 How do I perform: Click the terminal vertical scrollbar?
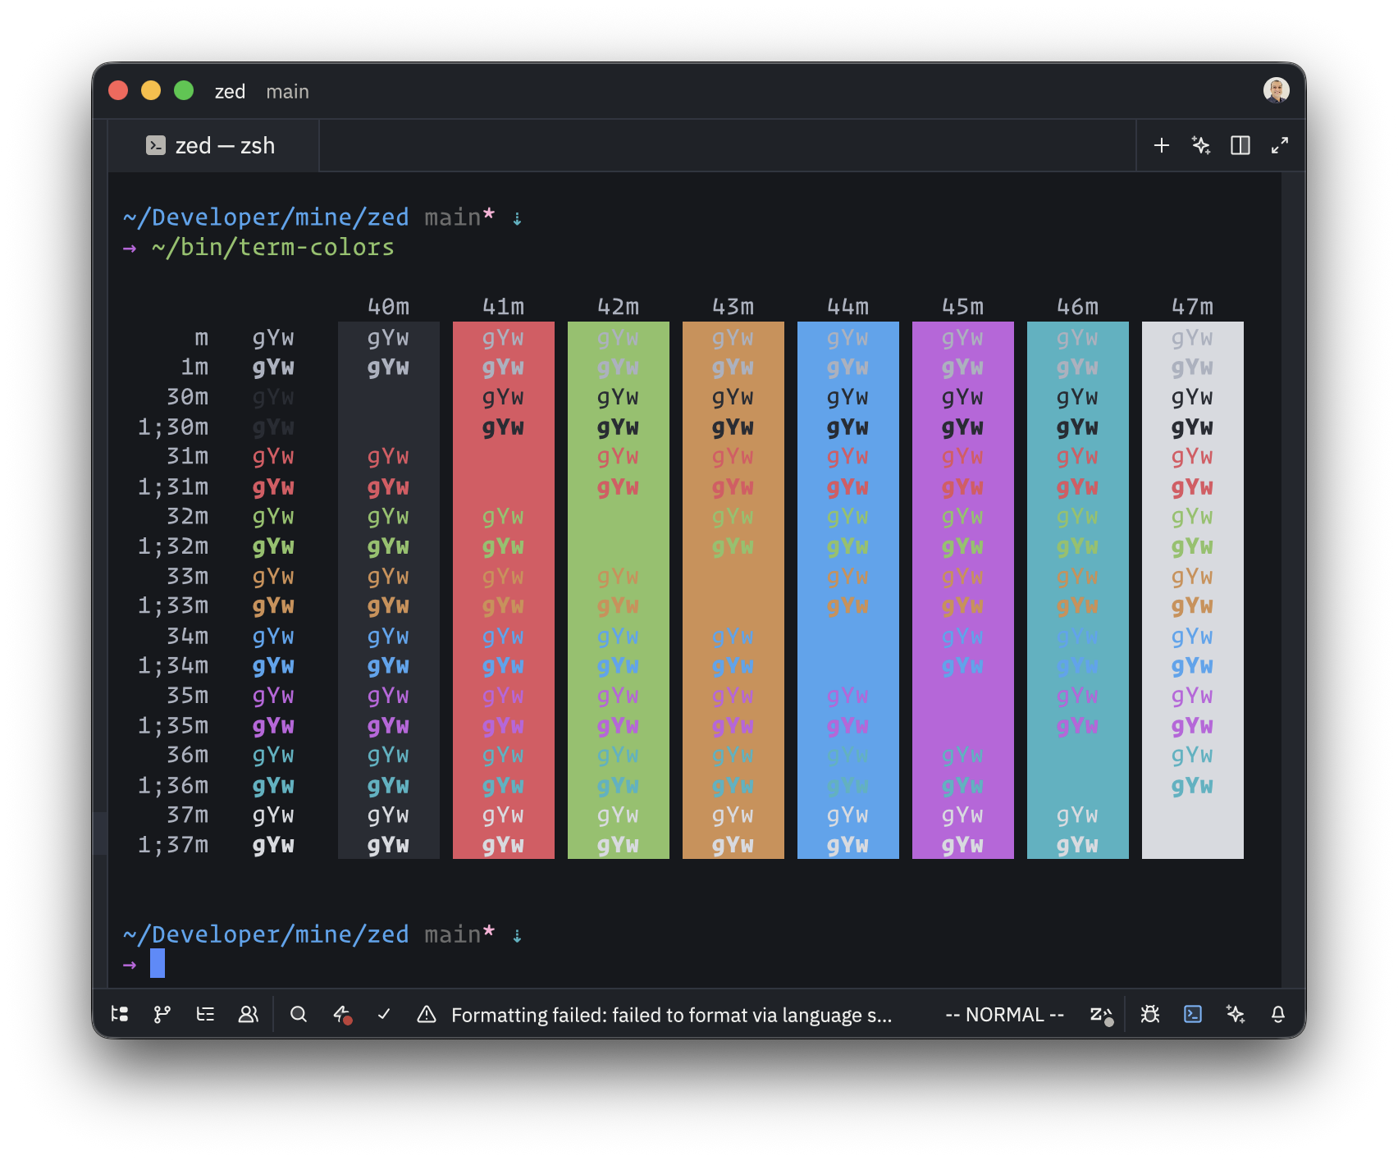(x=1293, y=579)
